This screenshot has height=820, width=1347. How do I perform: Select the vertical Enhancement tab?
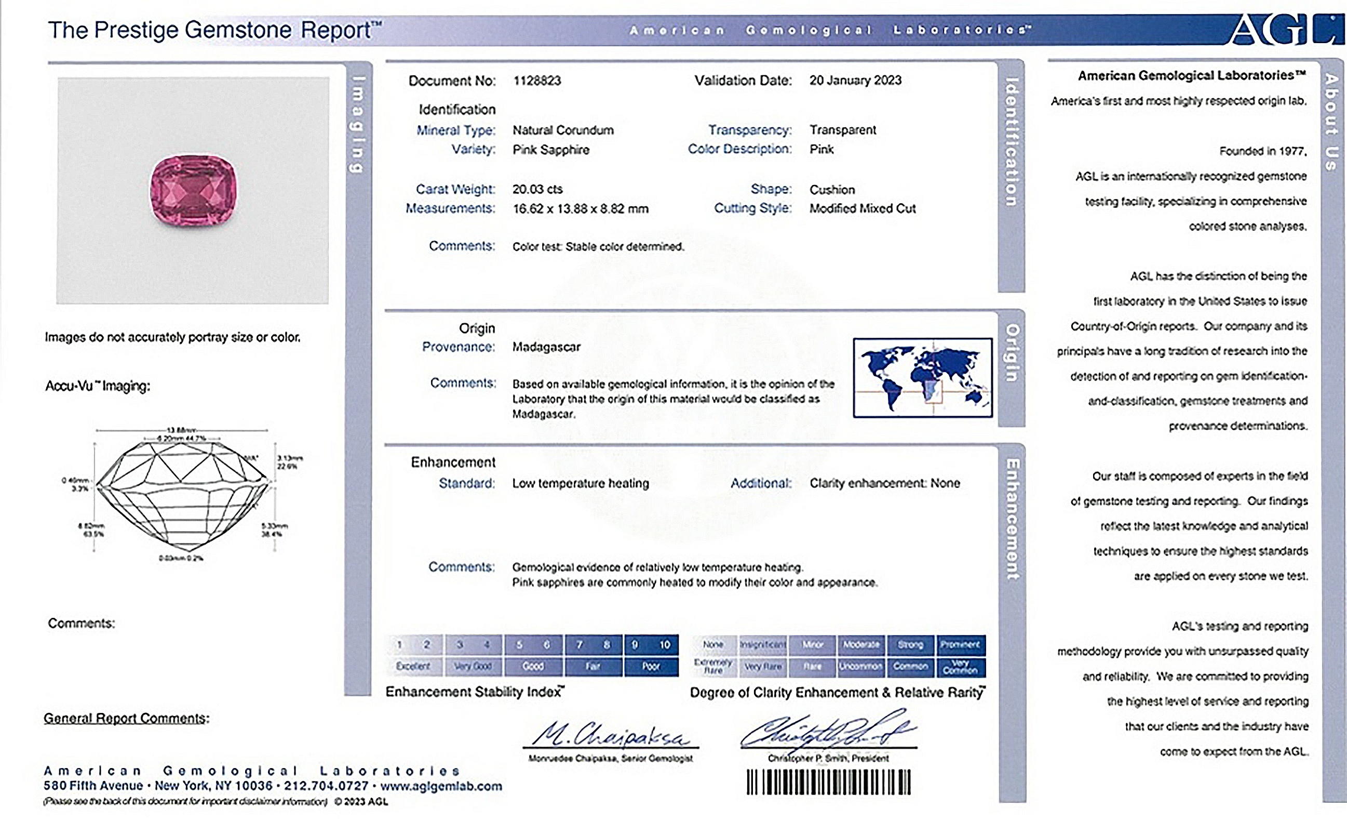click(x=1012, y=520)
